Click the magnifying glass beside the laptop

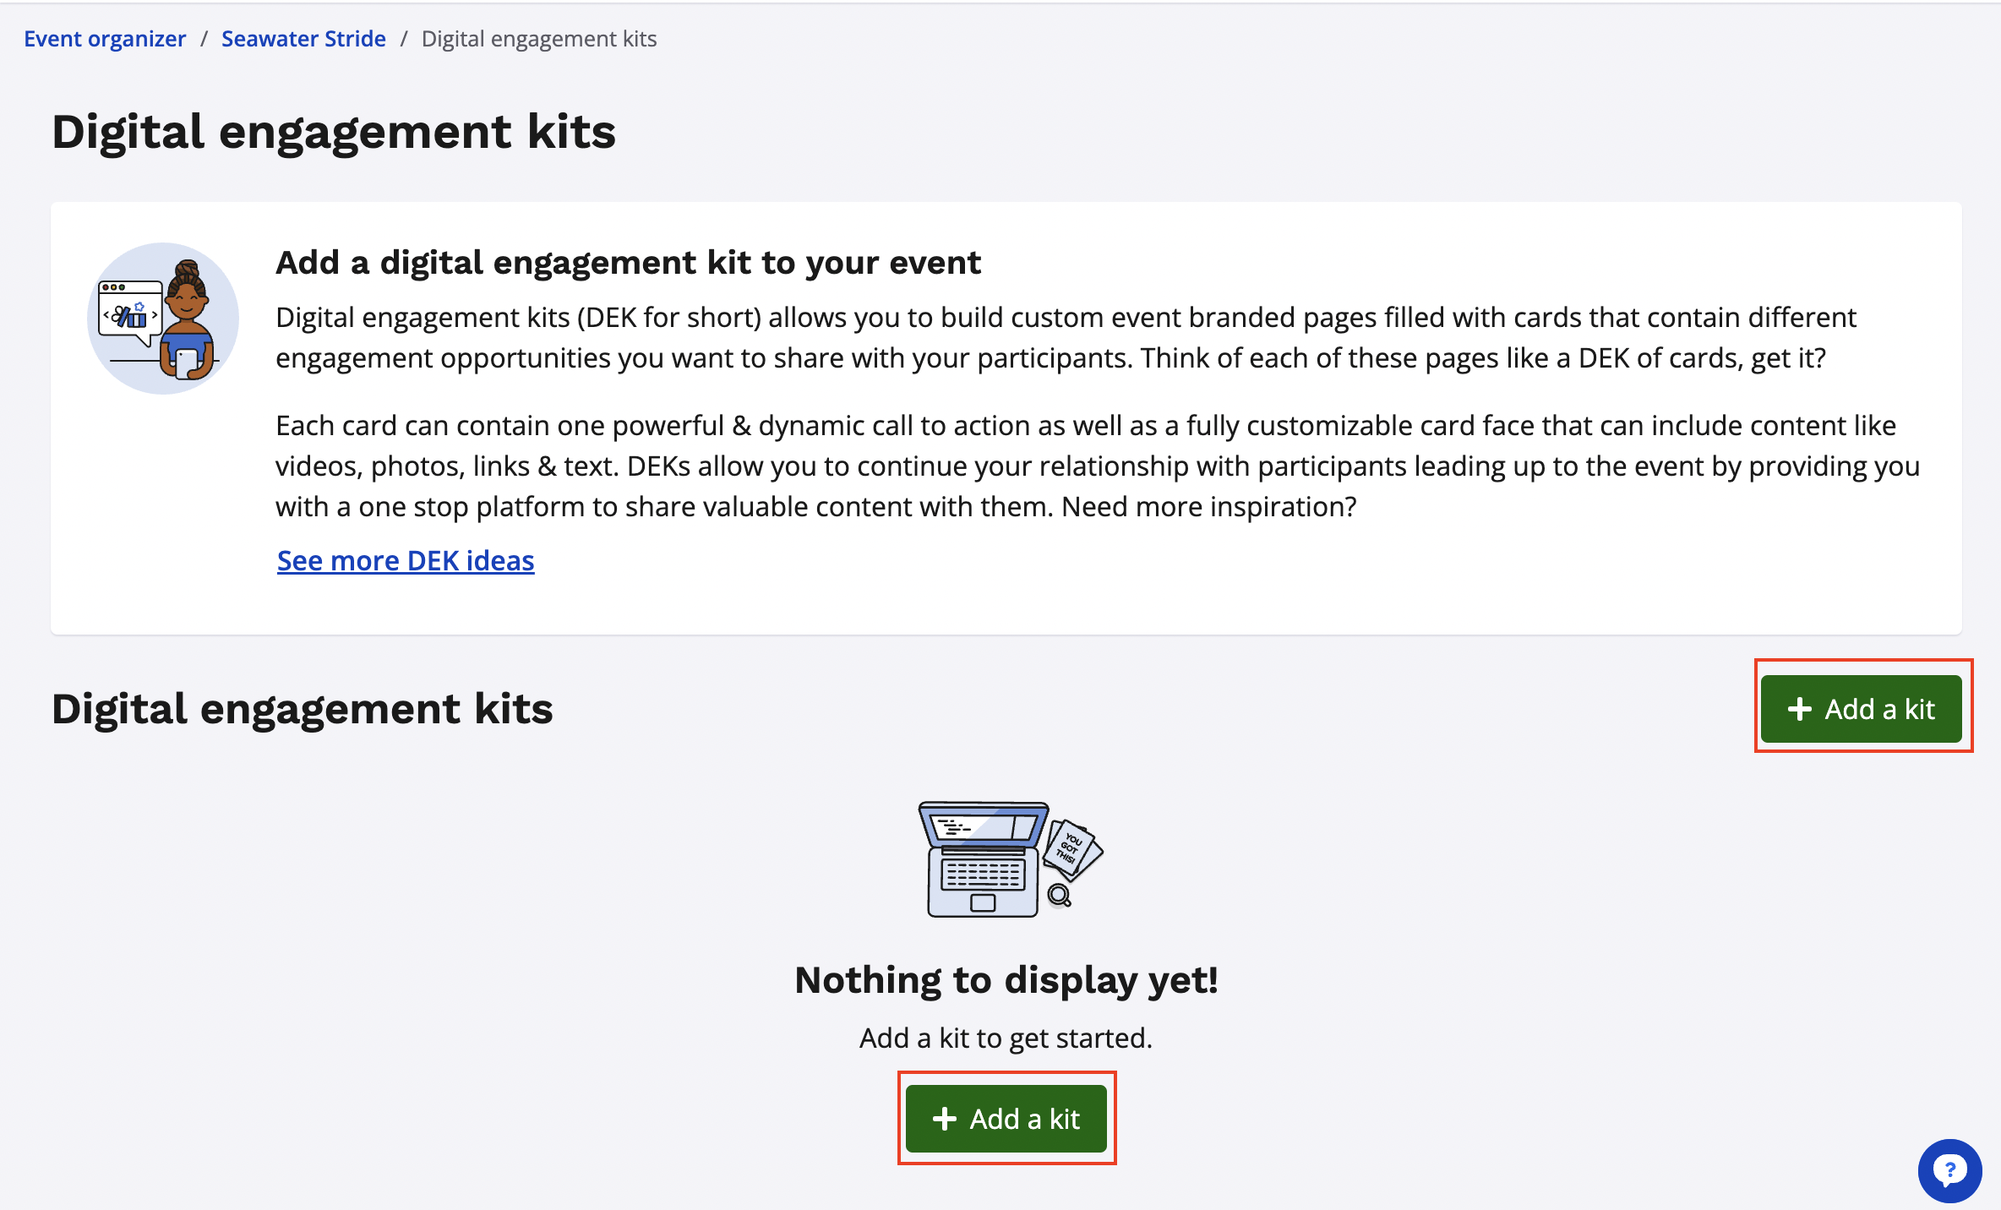tap(1059, 894)
